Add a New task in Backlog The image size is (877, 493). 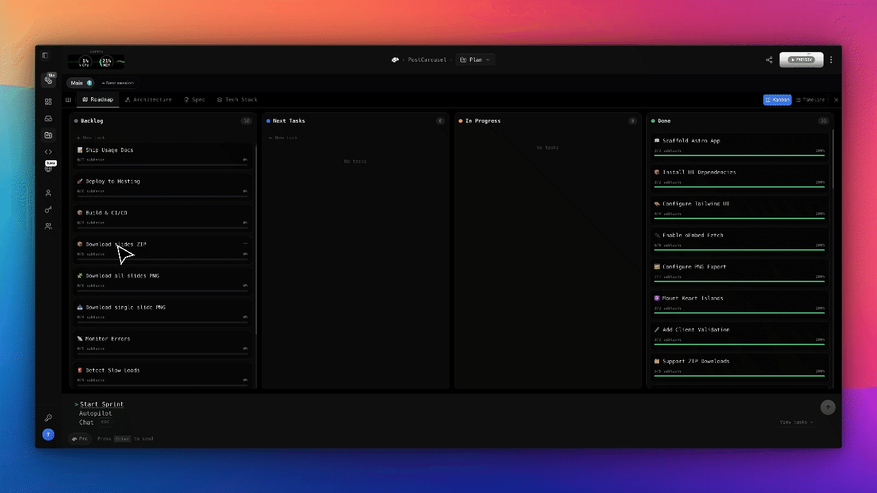click(91, 138)
